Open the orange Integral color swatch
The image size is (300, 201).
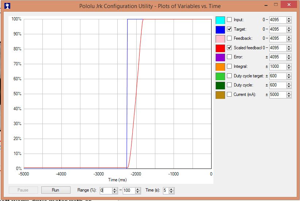(x=220, y=67)
